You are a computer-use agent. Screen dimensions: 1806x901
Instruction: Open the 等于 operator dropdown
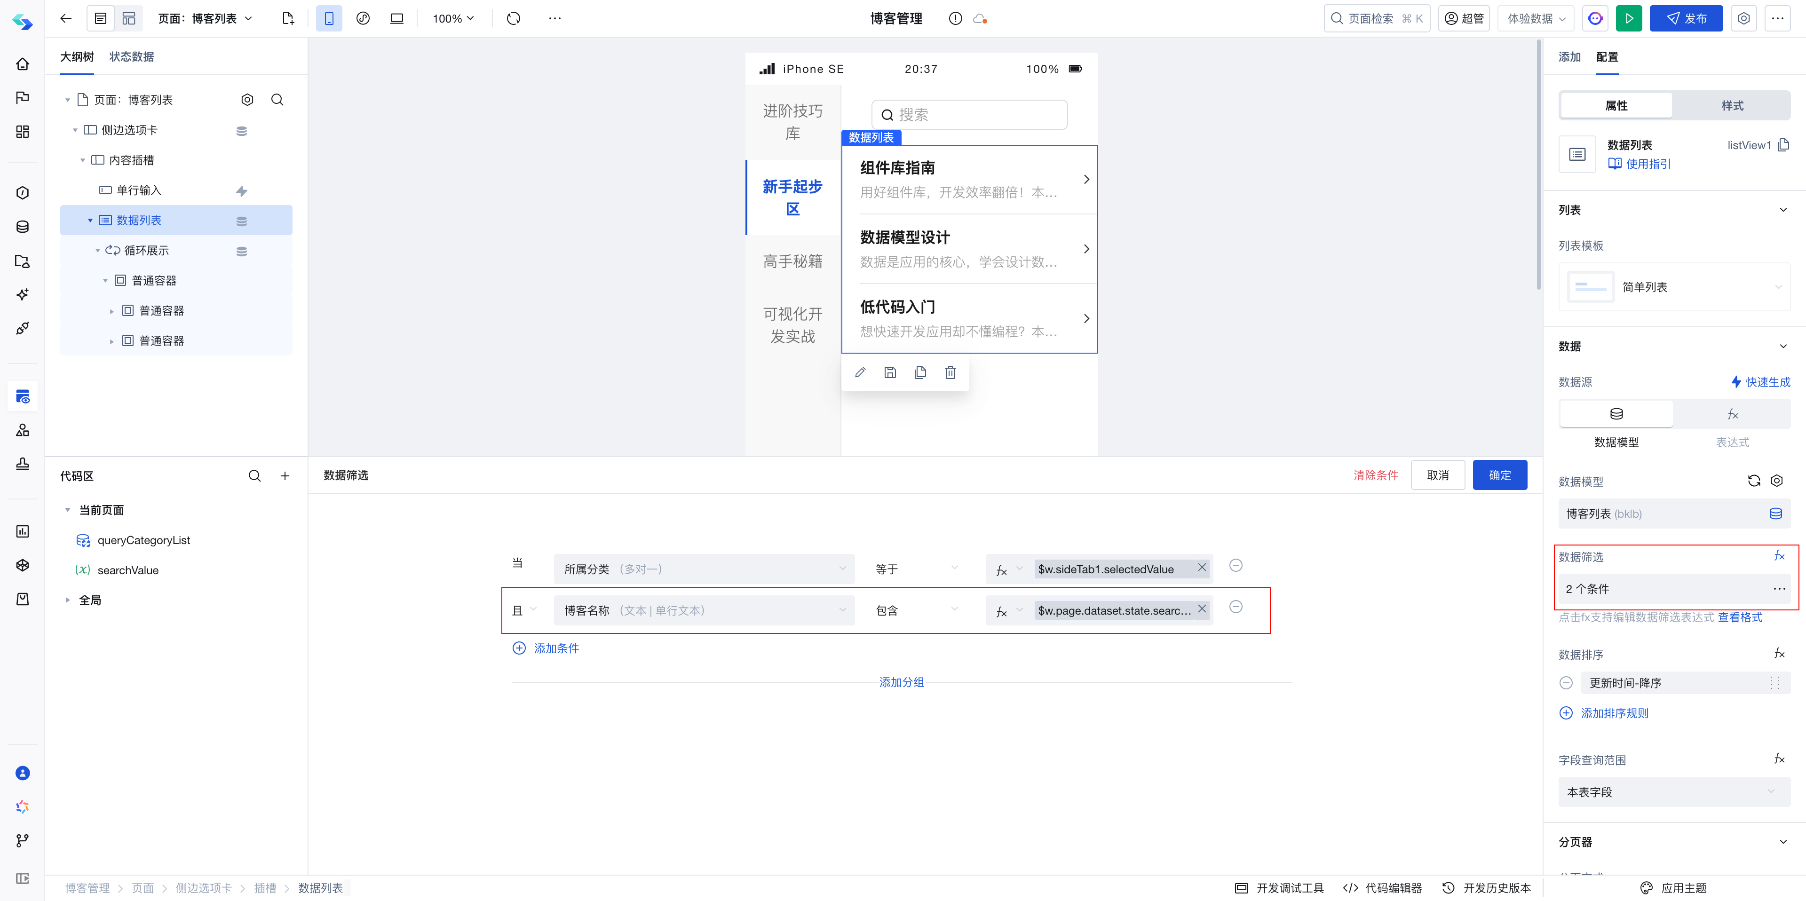tap(916, 569)
